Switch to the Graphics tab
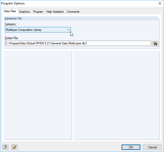164x152 pixels. point(24,12)
